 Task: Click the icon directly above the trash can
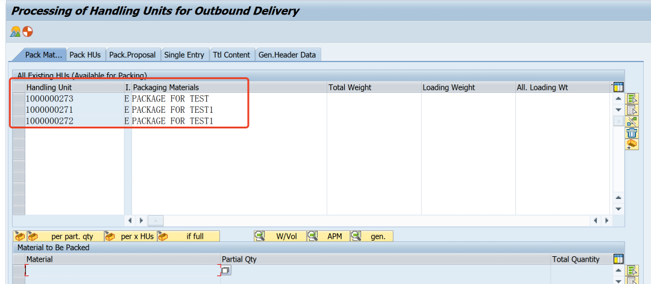coord(632,122)
